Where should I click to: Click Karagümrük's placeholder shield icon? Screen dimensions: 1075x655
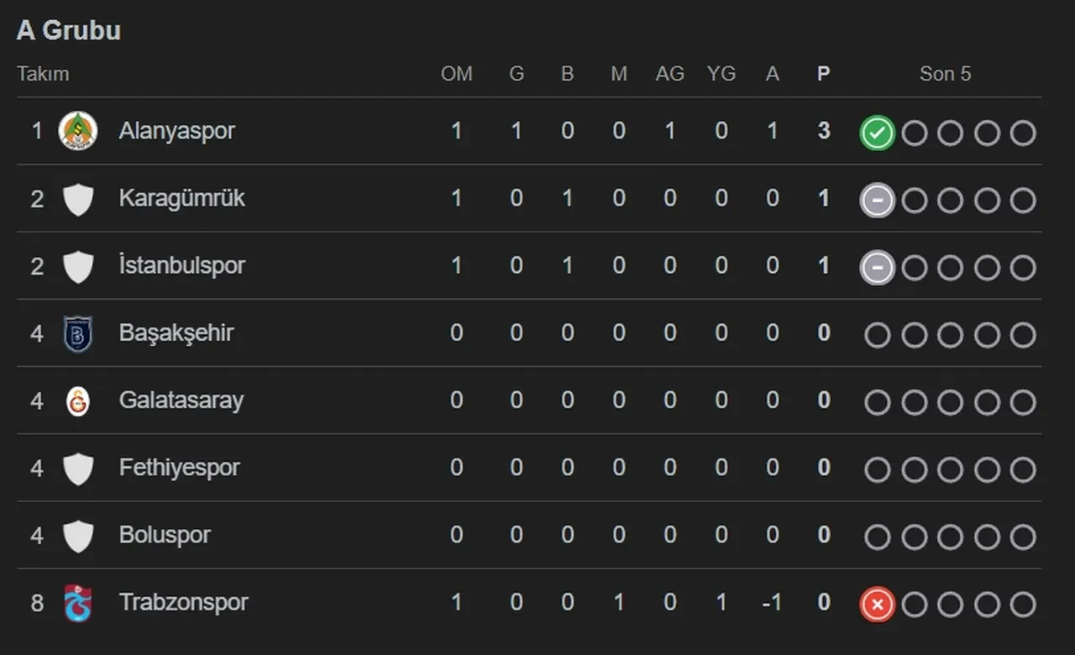[x=78, y=199]
